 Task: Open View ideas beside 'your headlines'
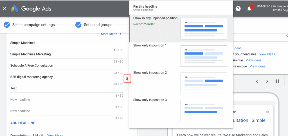coord(267,54)
